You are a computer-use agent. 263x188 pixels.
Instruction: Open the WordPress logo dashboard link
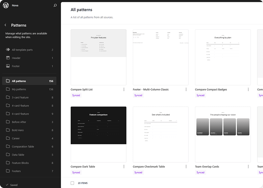[x=6, y=5]
